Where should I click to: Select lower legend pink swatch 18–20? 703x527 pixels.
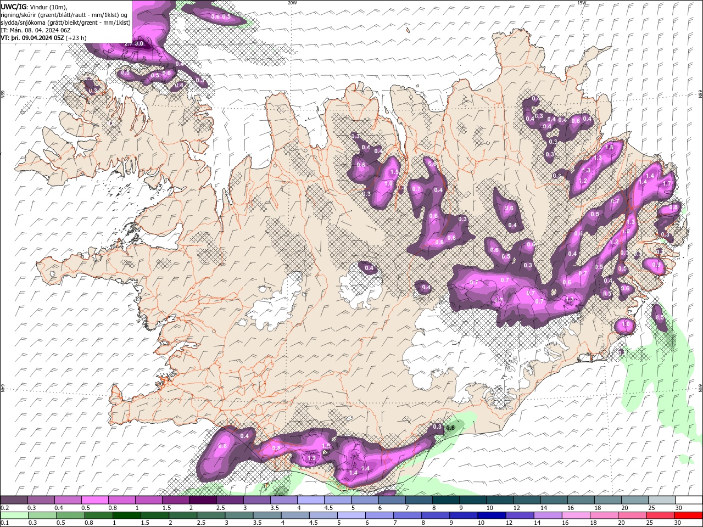604,515
